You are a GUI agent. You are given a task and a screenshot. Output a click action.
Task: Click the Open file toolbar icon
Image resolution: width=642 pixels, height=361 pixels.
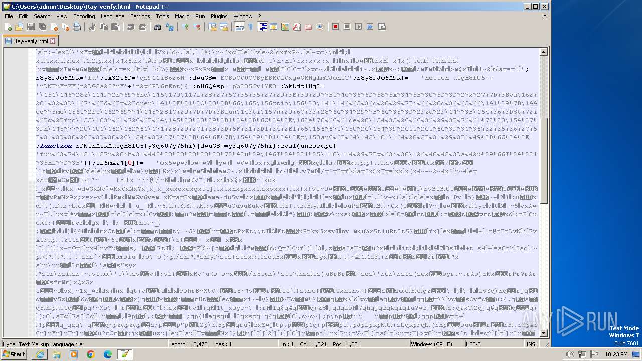(x=19, y=27)
